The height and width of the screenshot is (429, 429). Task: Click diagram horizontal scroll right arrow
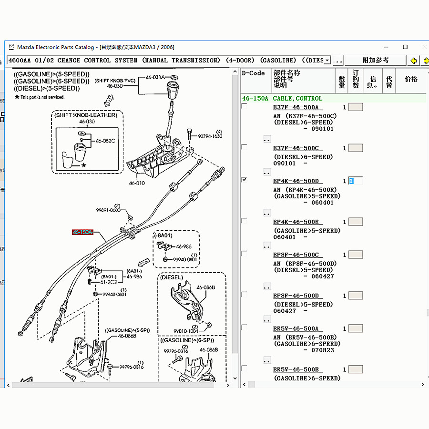click(x=228, y=385)
